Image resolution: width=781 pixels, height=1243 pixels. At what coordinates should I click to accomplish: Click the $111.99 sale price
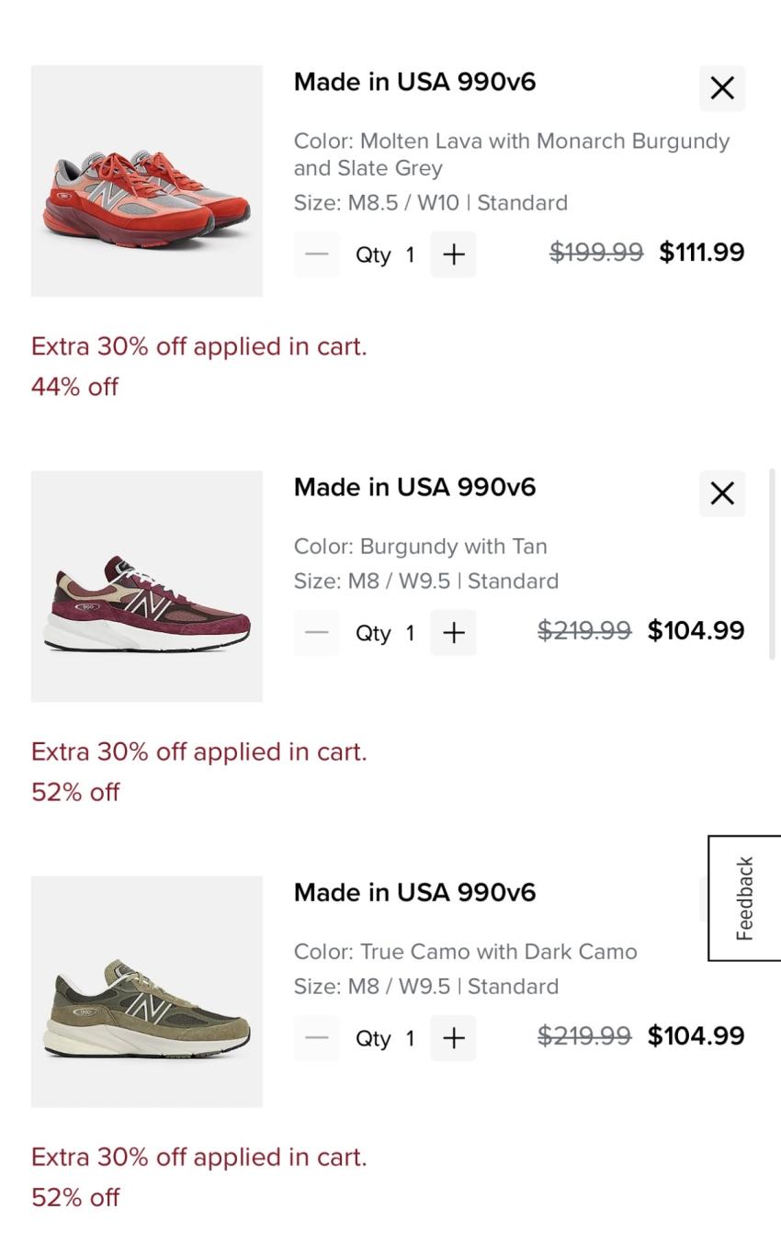coord(702,253)
